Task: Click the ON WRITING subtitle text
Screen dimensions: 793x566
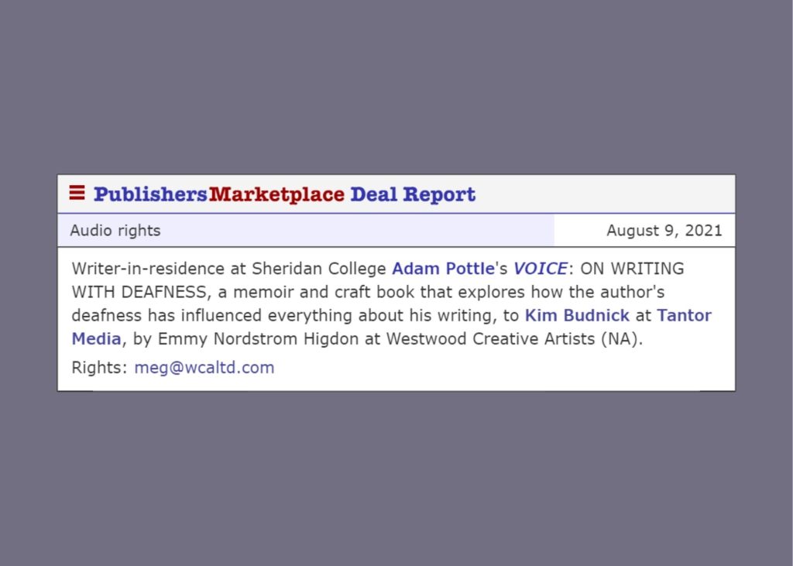Action: tap(632, 269)
